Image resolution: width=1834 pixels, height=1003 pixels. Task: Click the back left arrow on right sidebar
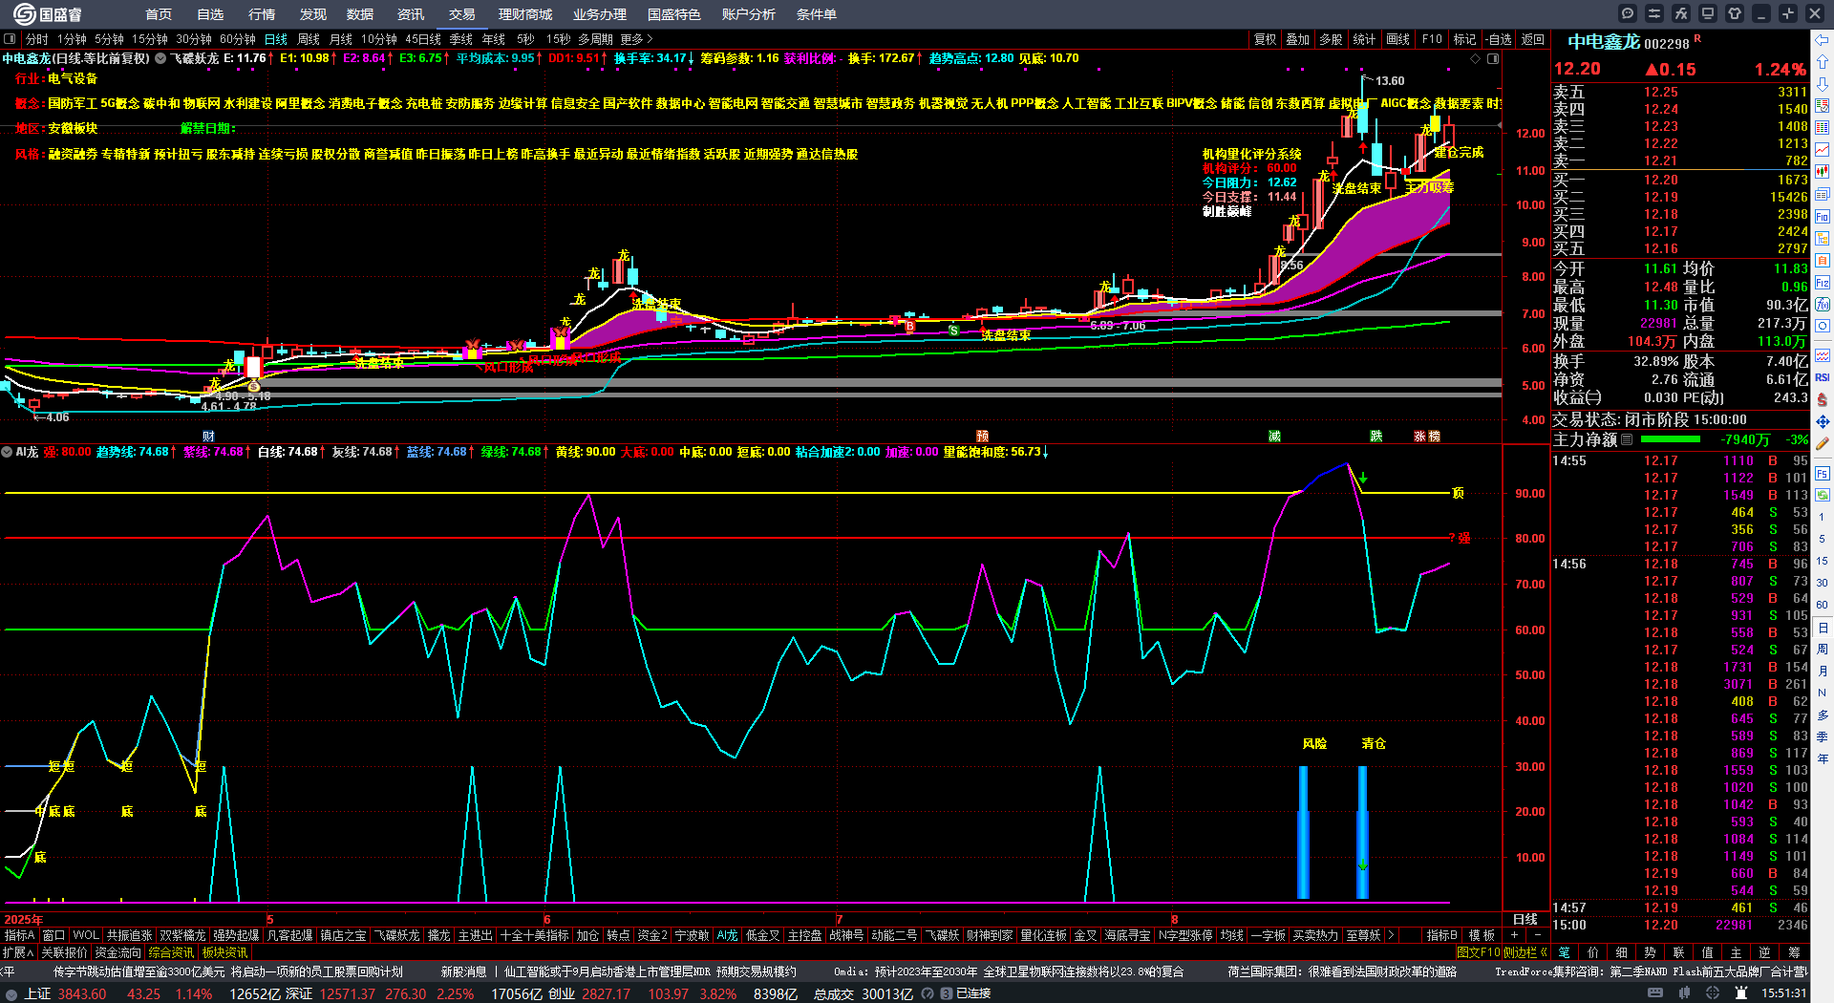tap(1823, 40)
